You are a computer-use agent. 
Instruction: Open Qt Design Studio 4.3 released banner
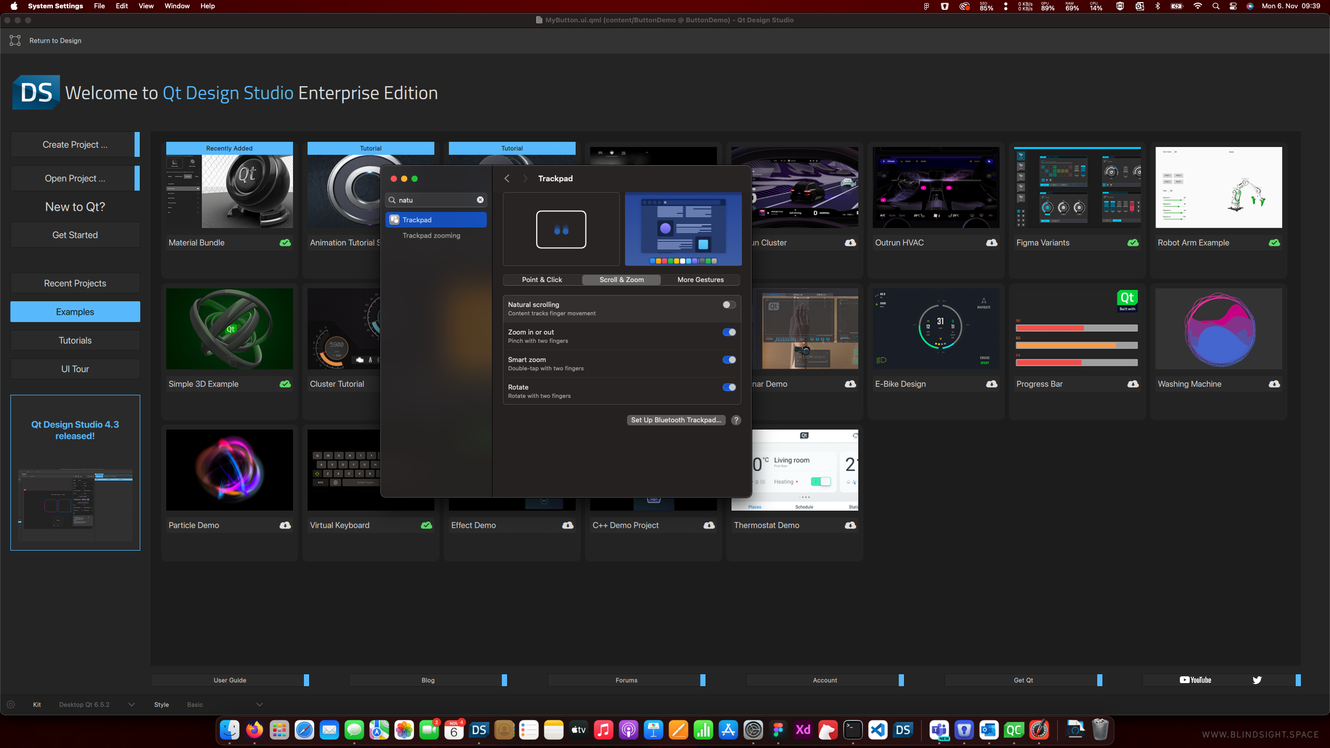[75, 472]
